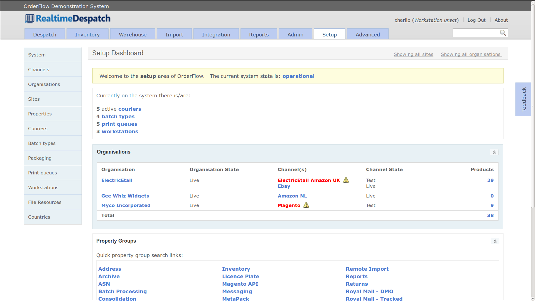Screen dimensions: 535x301
Task: Click the warning icon next to ElectricEtail Amazon UK
Action: pyautogui.click(x=345, y=180)
